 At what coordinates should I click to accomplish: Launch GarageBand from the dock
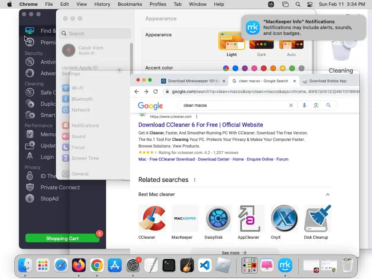187,265
